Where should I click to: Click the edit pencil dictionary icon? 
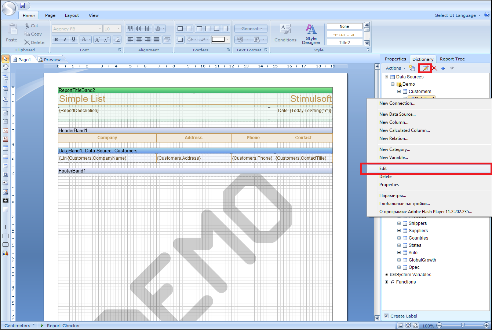(x=425, y=68)
